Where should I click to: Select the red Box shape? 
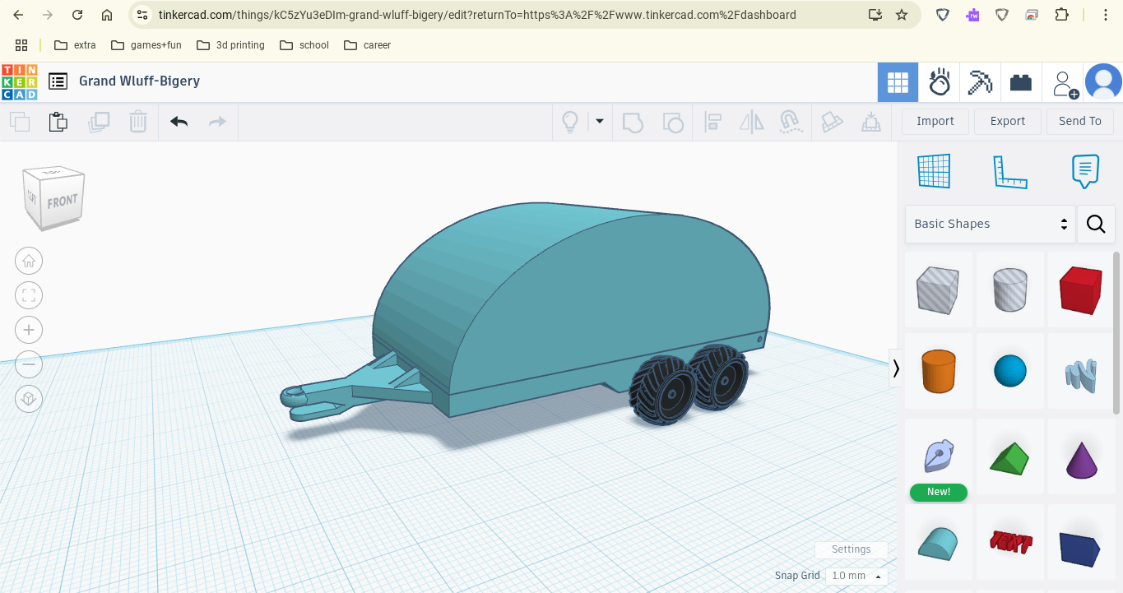point(1081,290)
